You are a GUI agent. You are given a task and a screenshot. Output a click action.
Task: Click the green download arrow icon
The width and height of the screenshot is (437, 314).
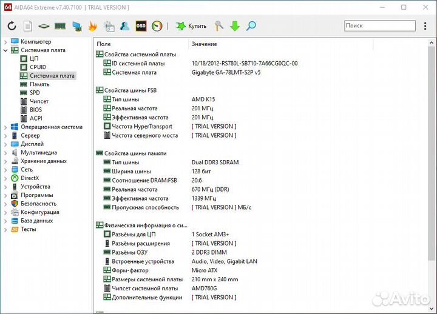tap(235, 26)
